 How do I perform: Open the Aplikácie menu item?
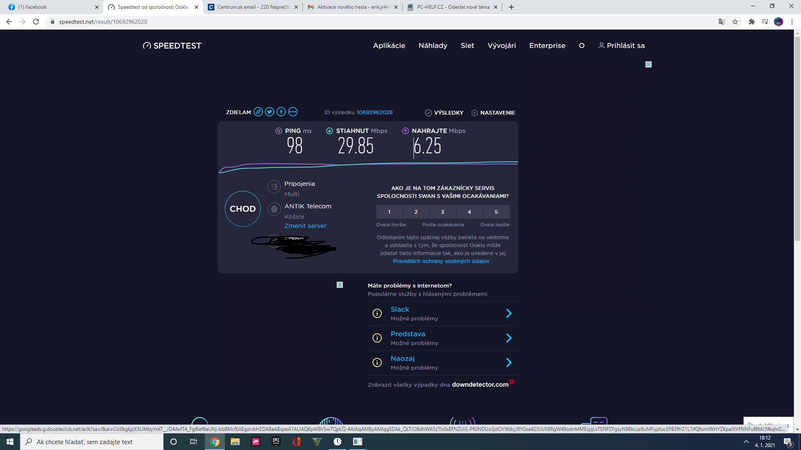pyautogui.click(x=389, y=45)
